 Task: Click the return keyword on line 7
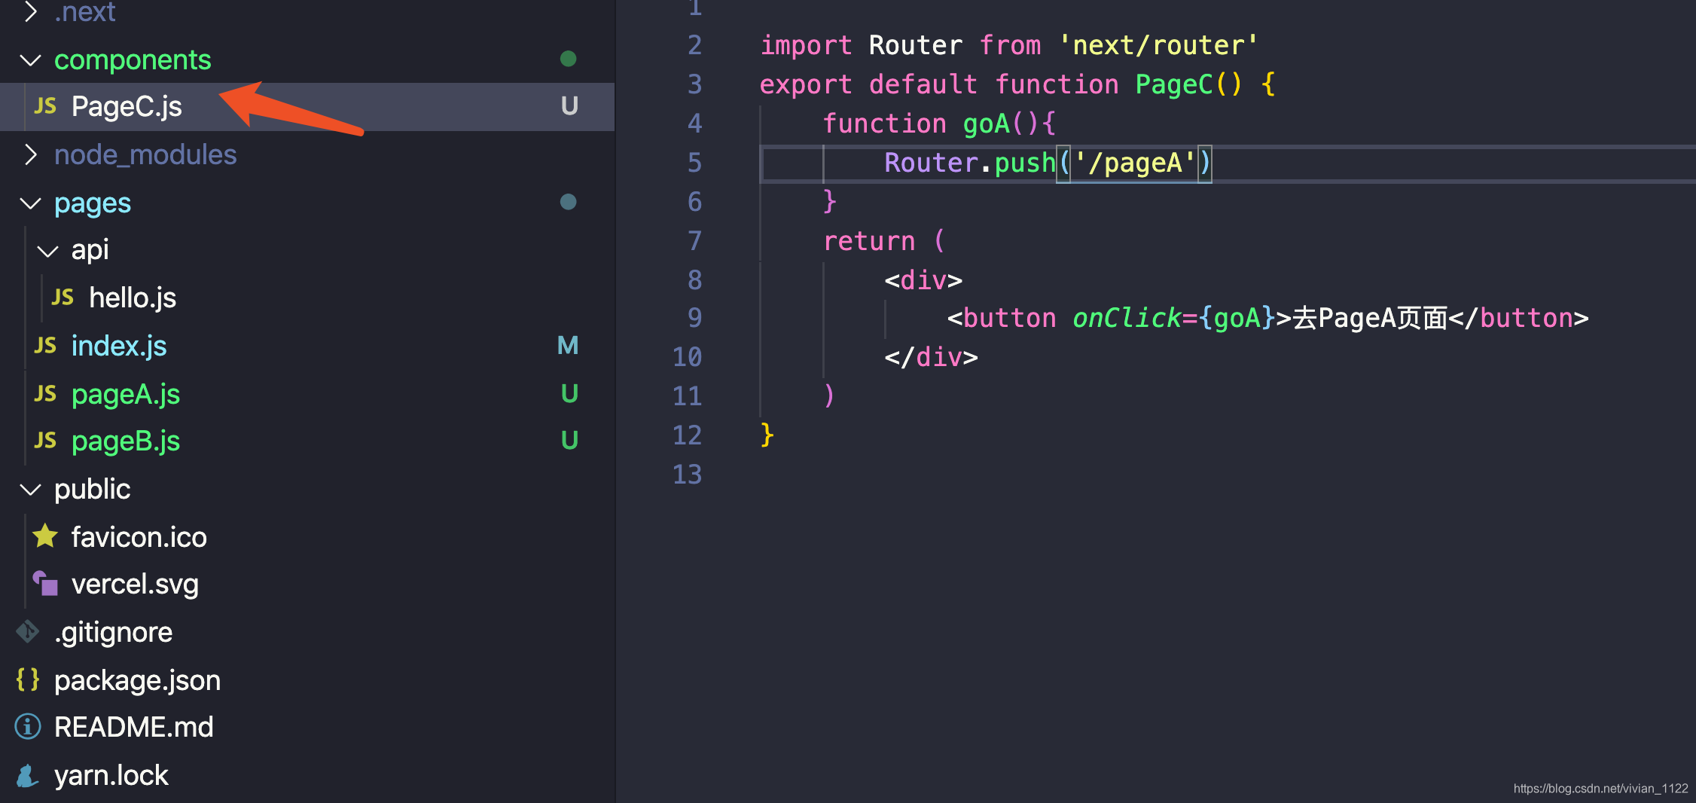(x=869, y=241)
